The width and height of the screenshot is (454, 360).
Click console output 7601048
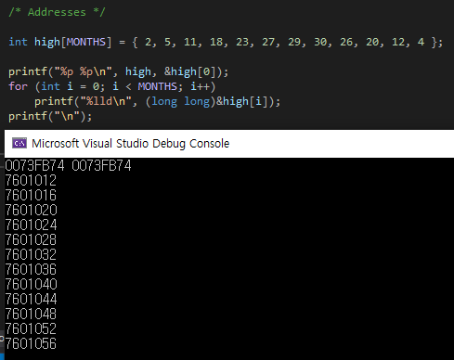(x=31, y=314)
